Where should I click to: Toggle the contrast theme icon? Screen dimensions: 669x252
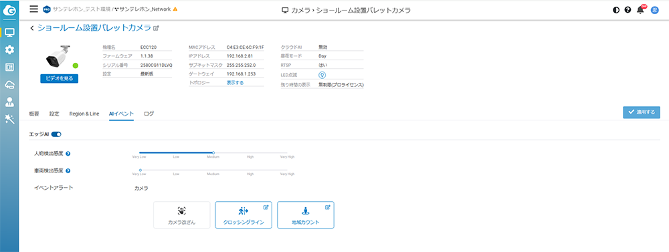[615, 10]
